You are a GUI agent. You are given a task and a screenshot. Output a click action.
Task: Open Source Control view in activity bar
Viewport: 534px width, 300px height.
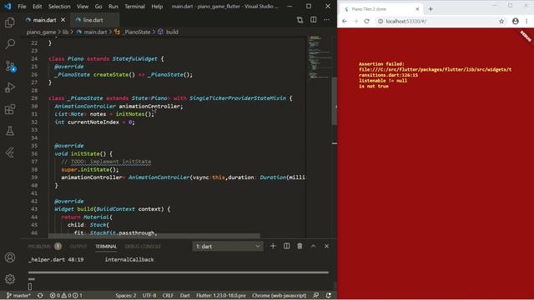click(10, 66)
